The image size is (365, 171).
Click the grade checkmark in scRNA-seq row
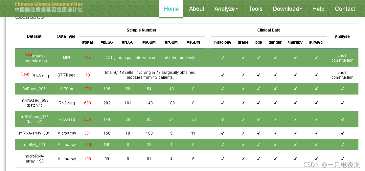coord(243,75)
